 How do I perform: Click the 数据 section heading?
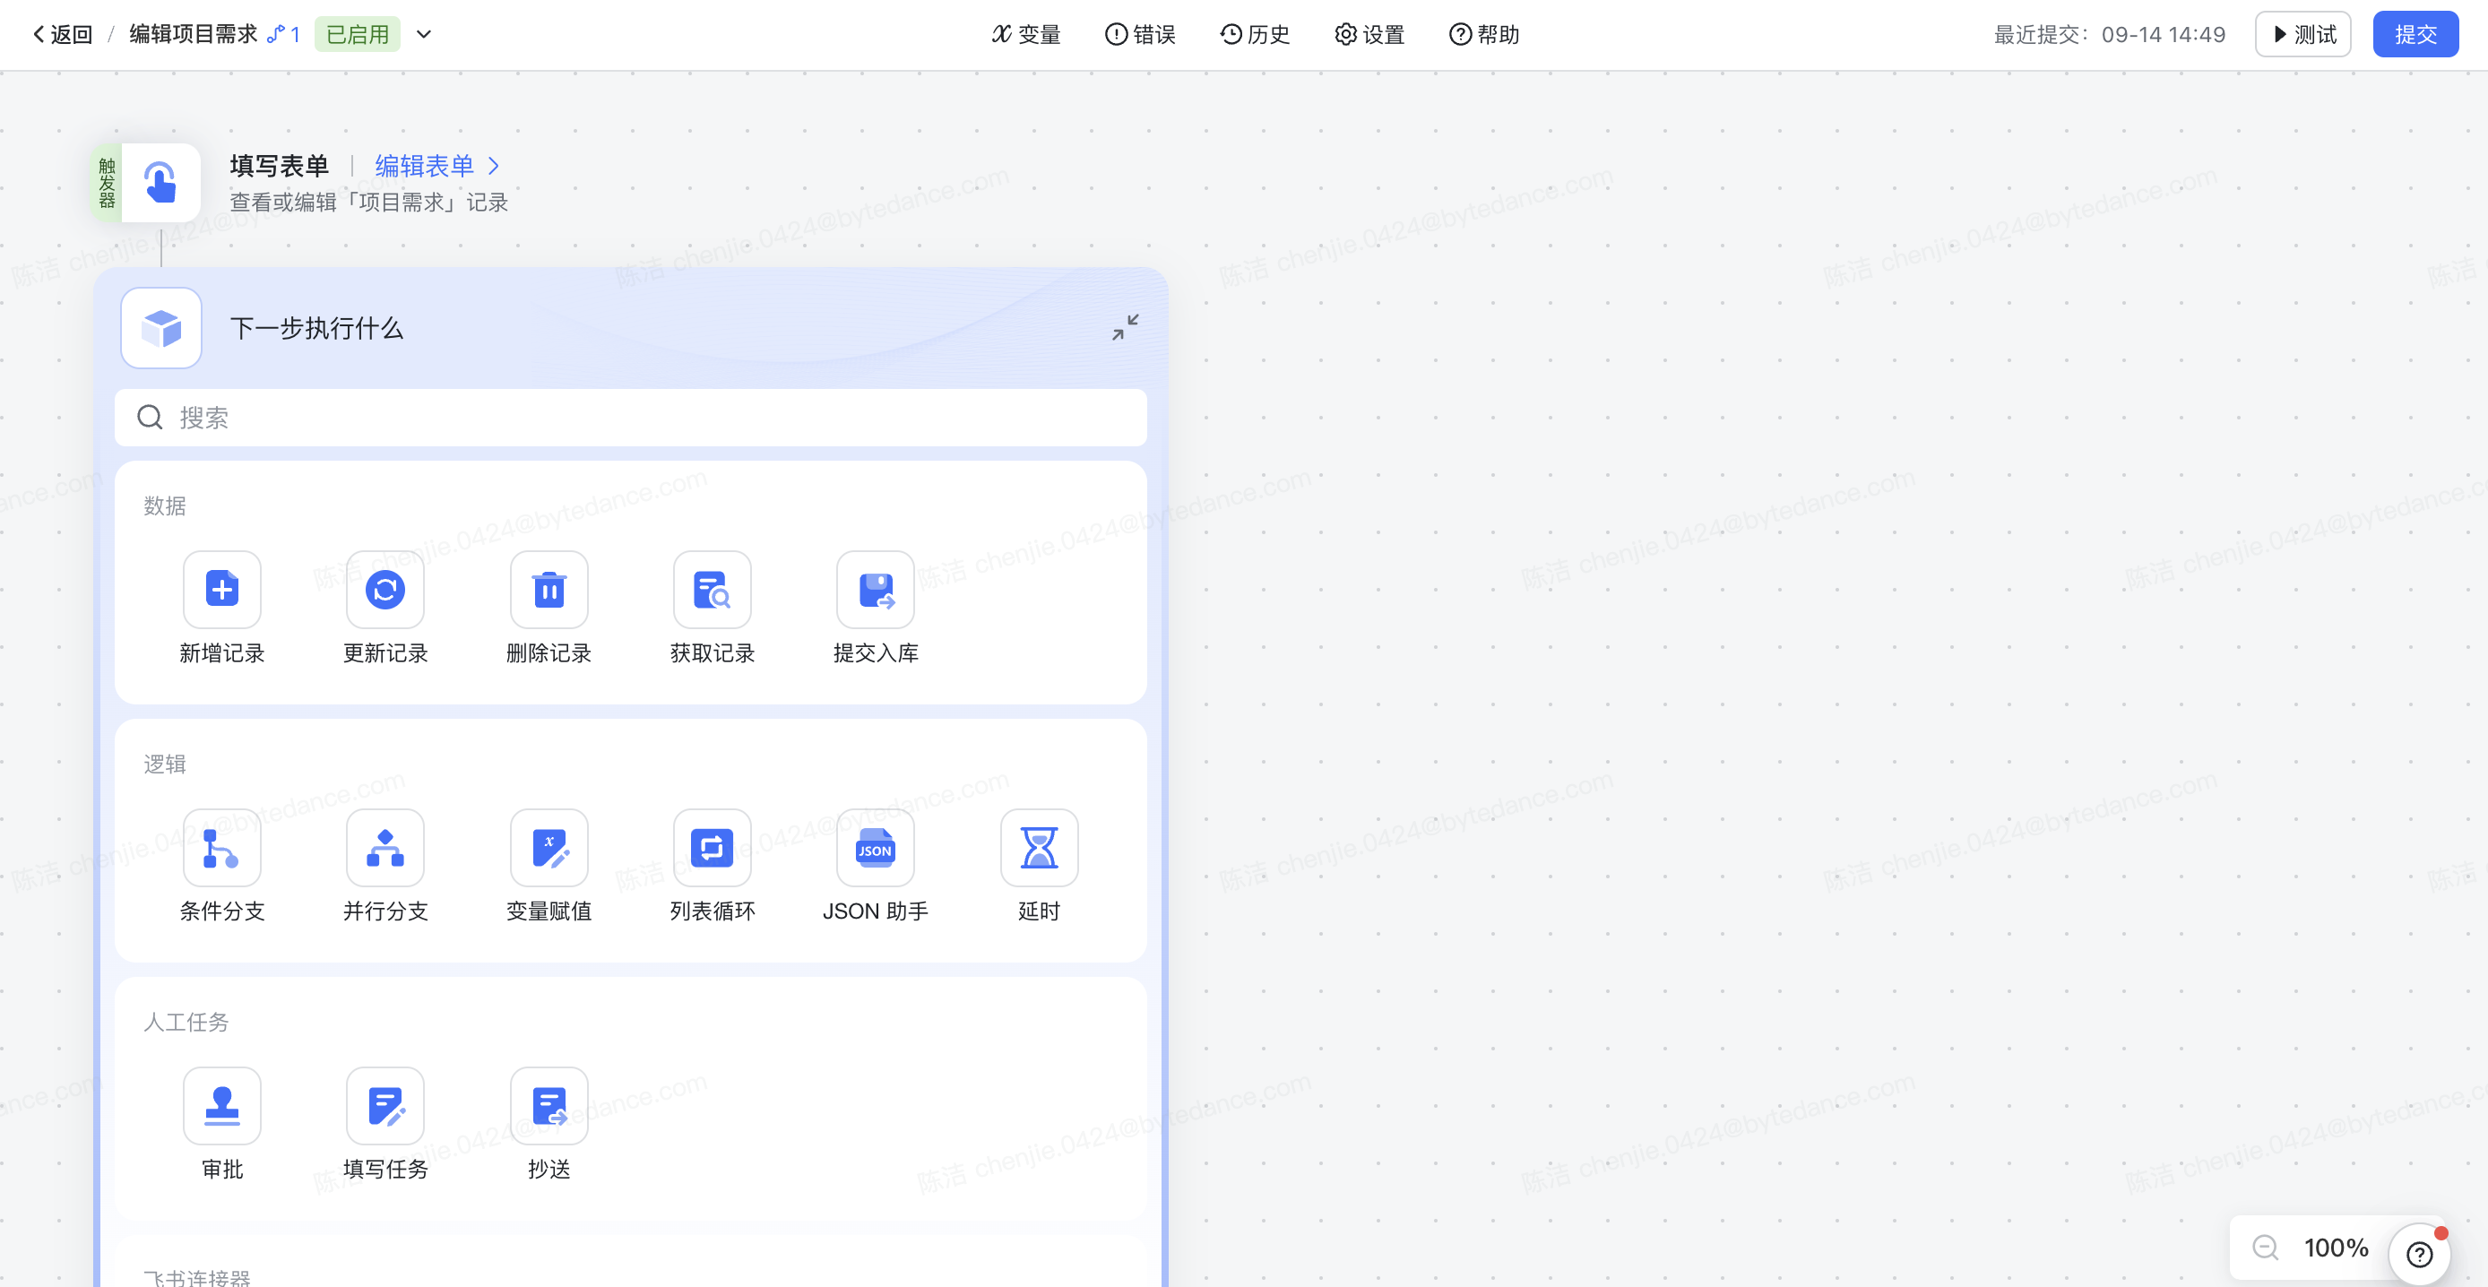click(165, 505)
